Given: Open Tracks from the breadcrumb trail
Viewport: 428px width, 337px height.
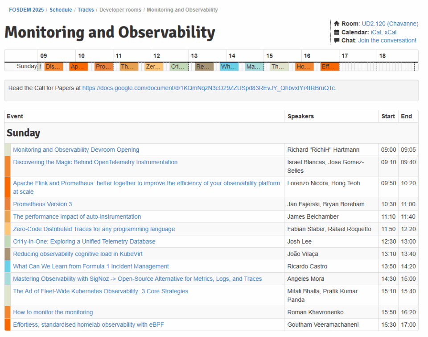Looking at the screenshot, I should 86,10.
